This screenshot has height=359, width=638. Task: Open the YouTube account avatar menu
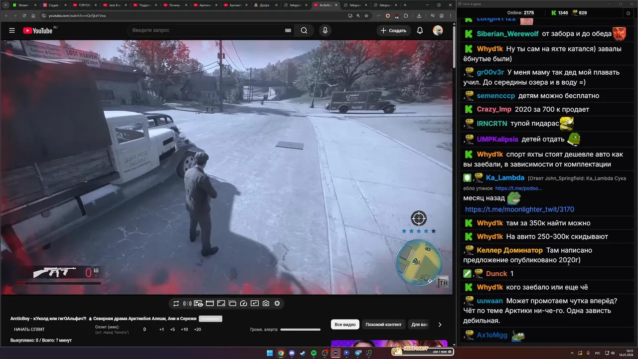[438, 30]
